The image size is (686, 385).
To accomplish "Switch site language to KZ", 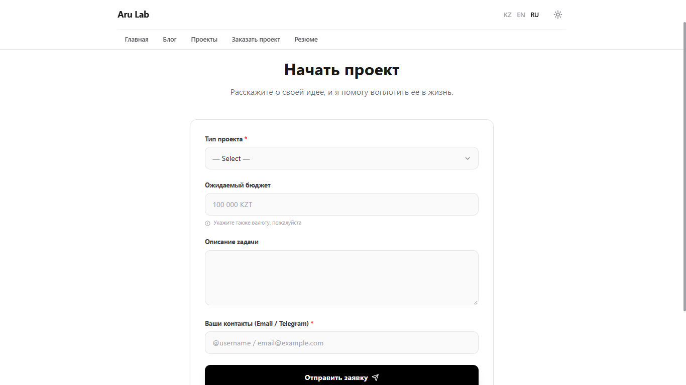I will pos(507,15).
